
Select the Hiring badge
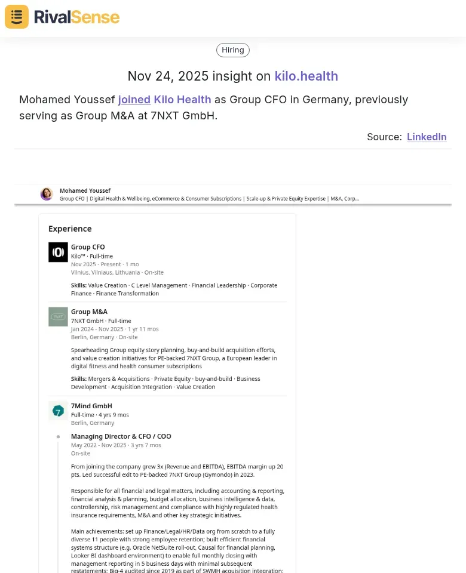click(232, 50)
